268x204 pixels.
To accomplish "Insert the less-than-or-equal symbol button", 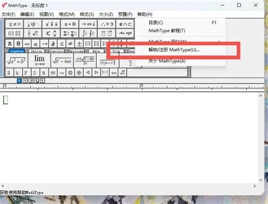I will 62,44.
